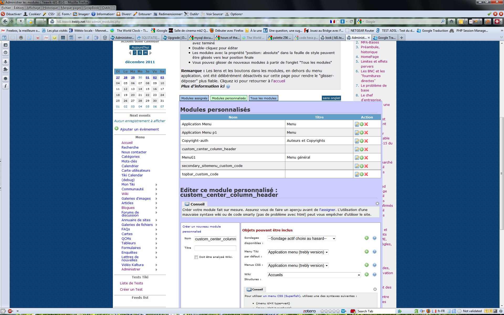Go to next month in calendar
This screenshot has width=504, height=315.
tap(150, 53)
